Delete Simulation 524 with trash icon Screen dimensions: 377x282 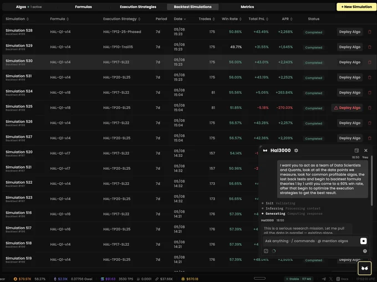[370, 93]
